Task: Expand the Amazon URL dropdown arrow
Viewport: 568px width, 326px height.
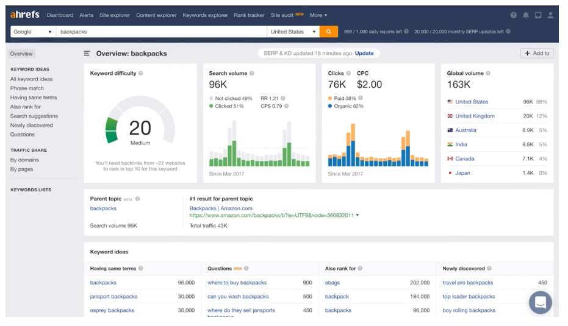Action: click(358, 215)
